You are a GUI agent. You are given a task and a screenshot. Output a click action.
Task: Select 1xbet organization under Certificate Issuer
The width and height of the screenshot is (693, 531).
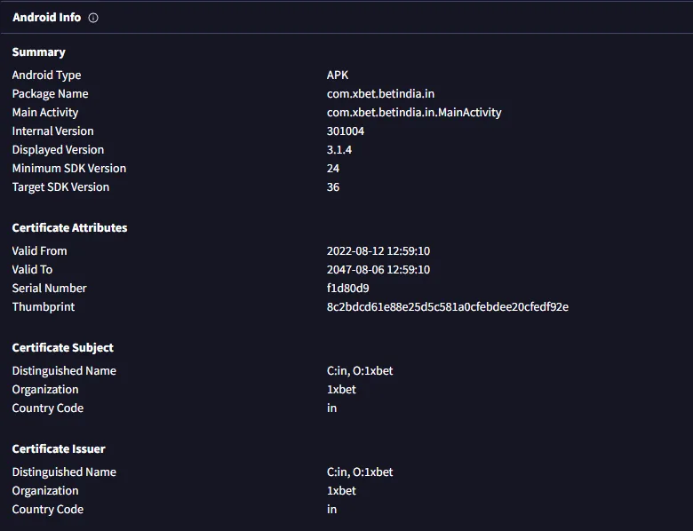(x=342, y=491)
